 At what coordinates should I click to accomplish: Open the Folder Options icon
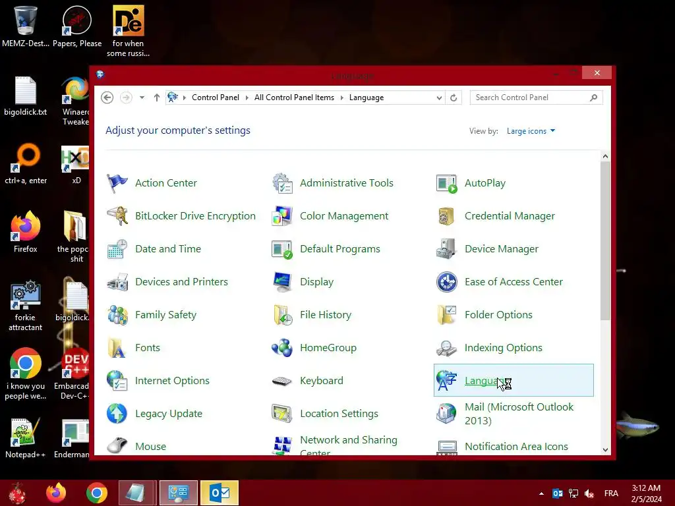(x=447, y=315)
